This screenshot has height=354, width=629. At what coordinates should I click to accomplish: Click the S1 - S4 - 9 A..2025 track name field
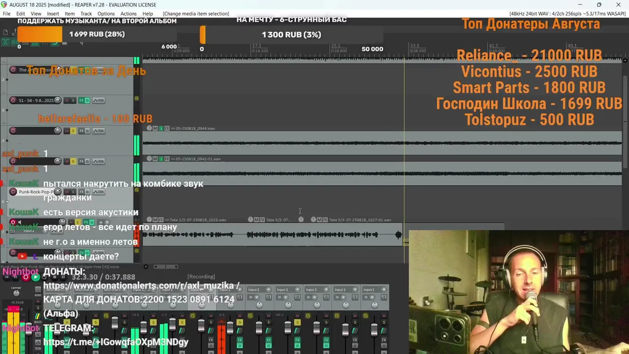(x=36, y=100)
